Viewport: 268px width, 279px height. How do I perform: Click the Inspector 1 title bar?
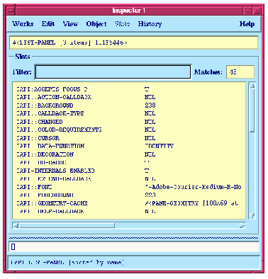129,11
